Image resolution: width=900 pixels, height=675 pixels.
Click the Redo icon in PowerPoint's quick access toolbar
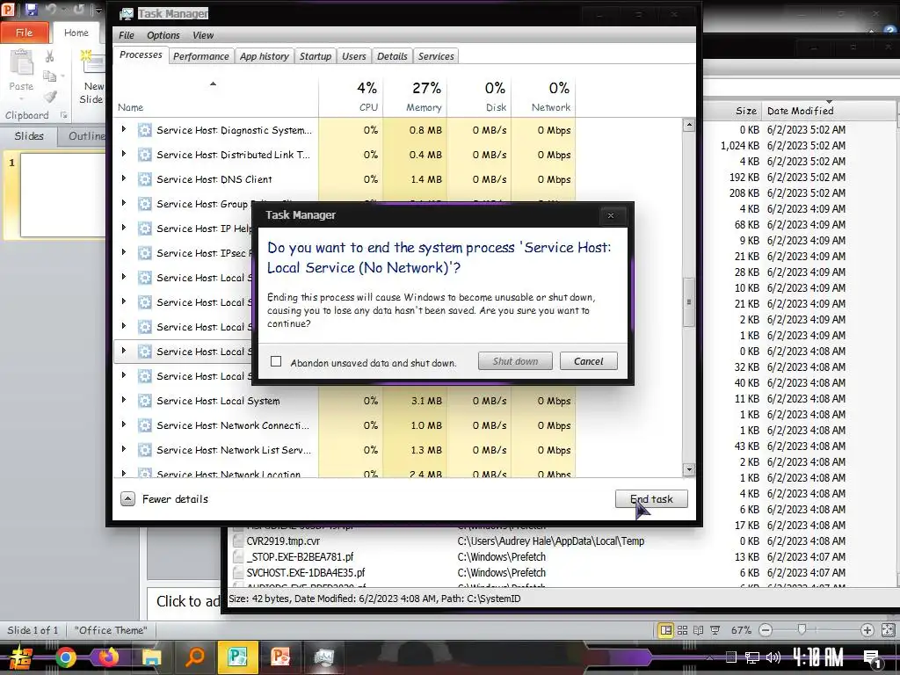point(78,9)
